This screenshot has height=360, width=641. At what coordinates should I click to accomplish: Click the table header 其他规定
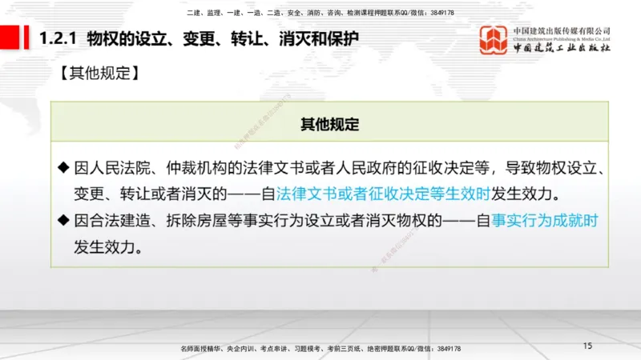(x=329, y=124)
